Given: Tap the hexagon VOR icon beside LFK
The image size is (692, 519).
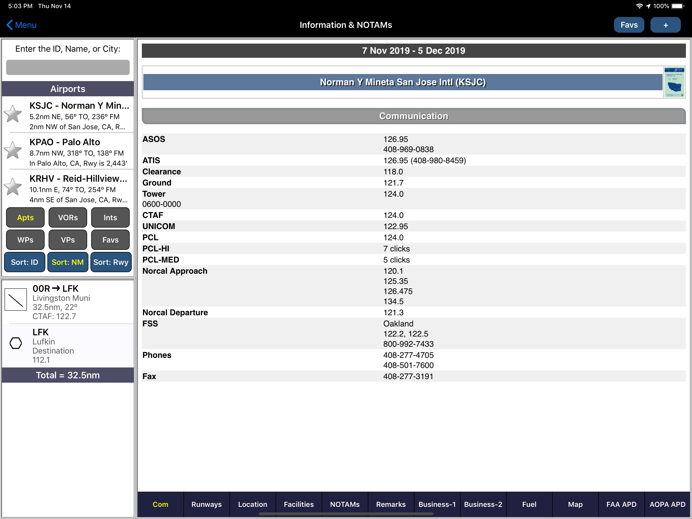Looking at the screenshot, I should [x=16, y=343].
